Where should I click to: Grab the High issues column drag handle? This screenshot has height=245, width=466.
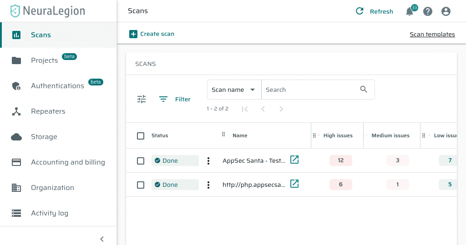point(314,135)
